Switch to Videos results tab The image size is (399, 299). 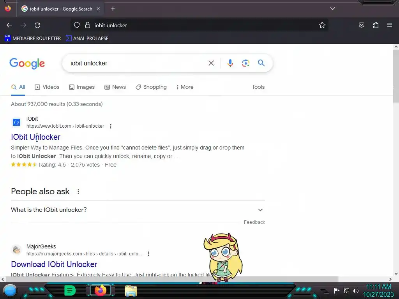click(47, 87)
